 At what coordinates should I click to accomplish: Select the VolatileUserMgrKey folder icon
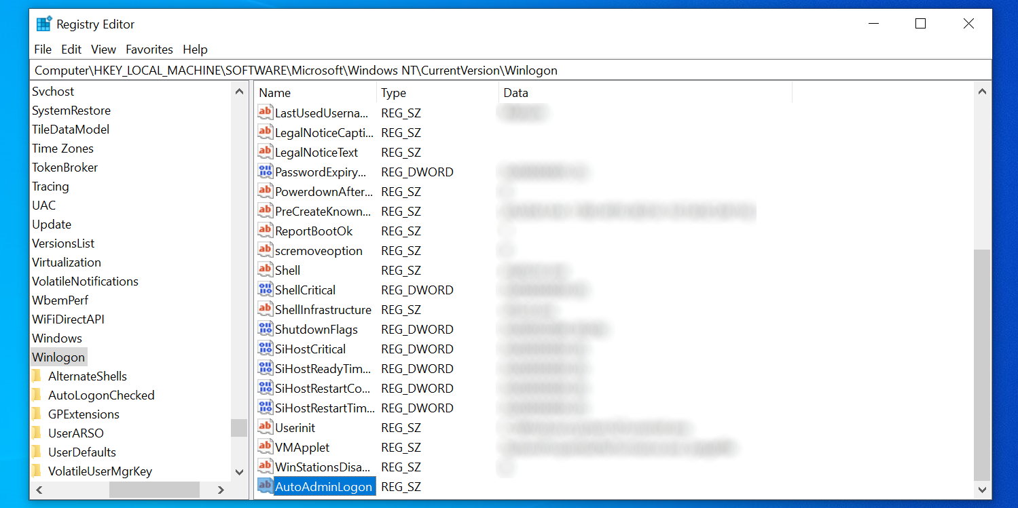37,471
